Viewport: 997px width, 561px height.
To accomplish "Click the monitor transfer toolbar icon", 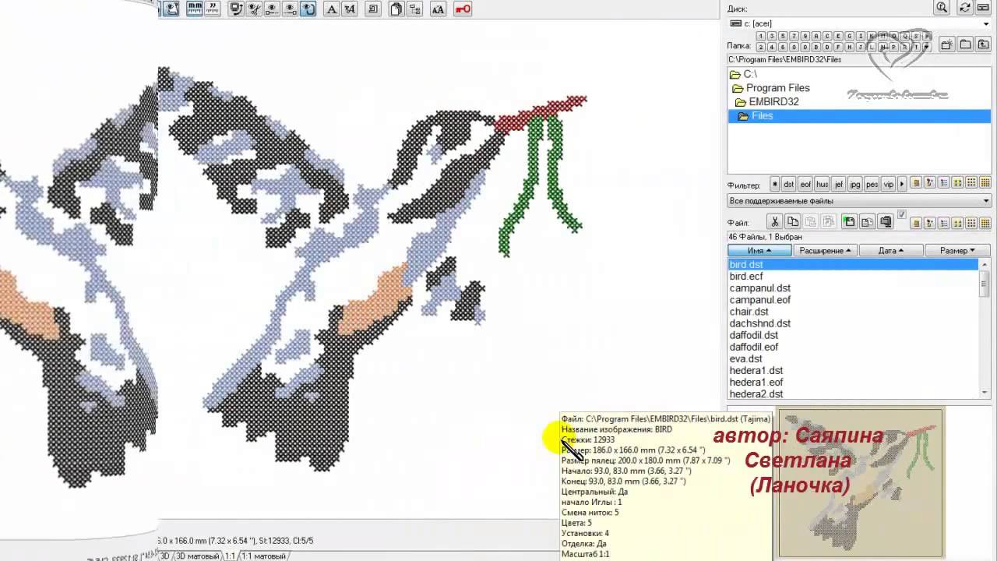I will click(x=236, y=9).
